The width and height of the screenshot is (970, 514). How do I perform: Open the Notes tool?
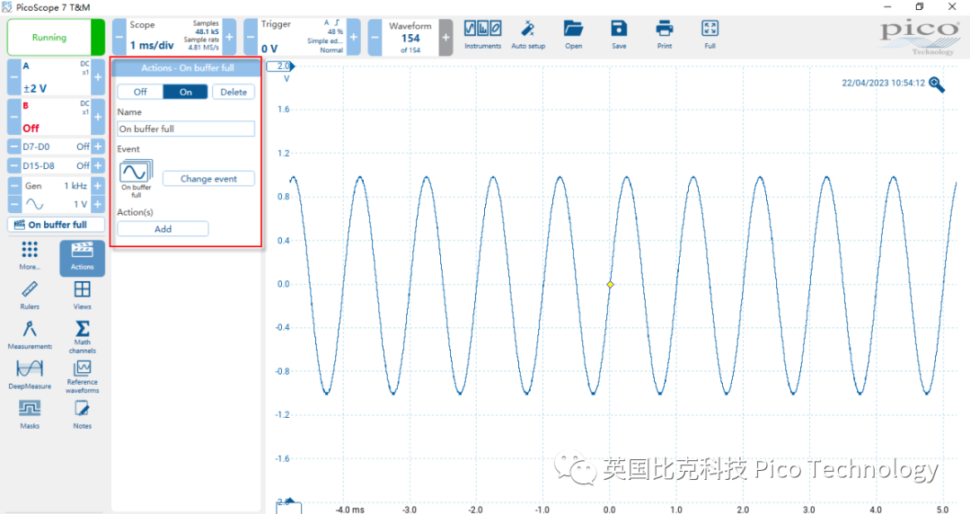[83, 414]
